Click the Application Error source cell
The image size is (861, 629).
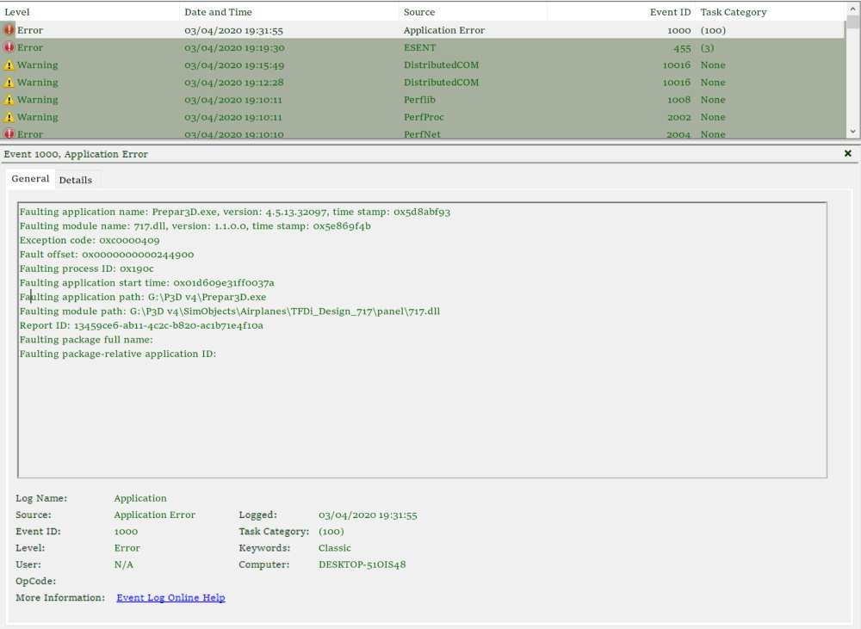point(443,30)
